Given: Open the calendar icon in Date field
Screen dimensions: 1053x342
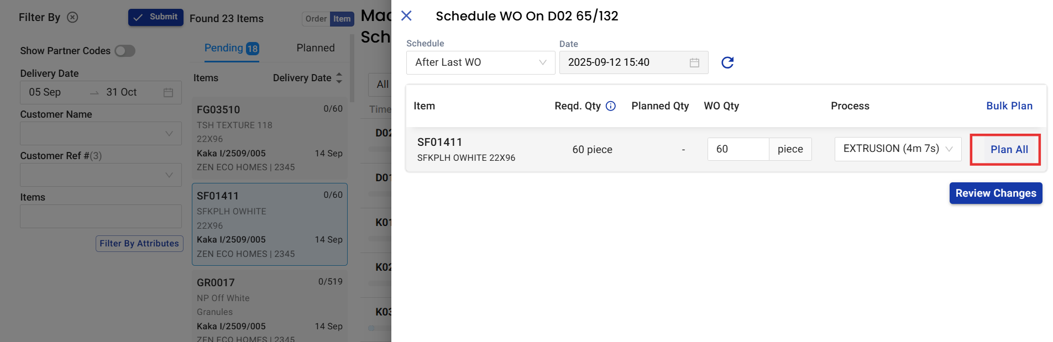Looking at the screenshot, I should [x=694, y=63].
